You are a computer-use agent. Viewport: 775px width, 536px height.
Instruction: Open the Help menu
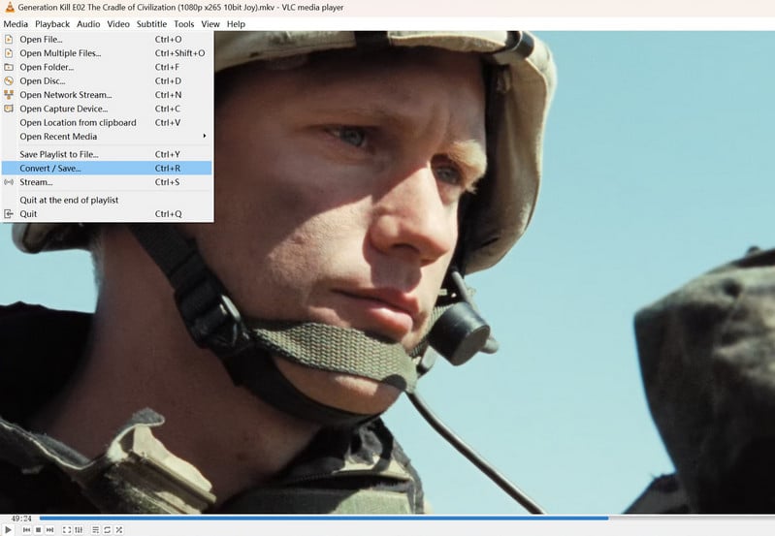pos(236,23)
